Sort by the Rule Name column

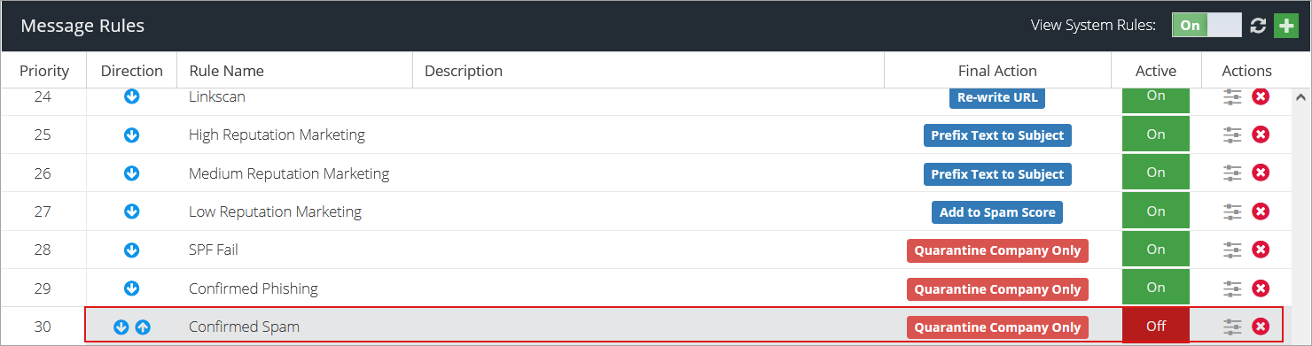227,71
